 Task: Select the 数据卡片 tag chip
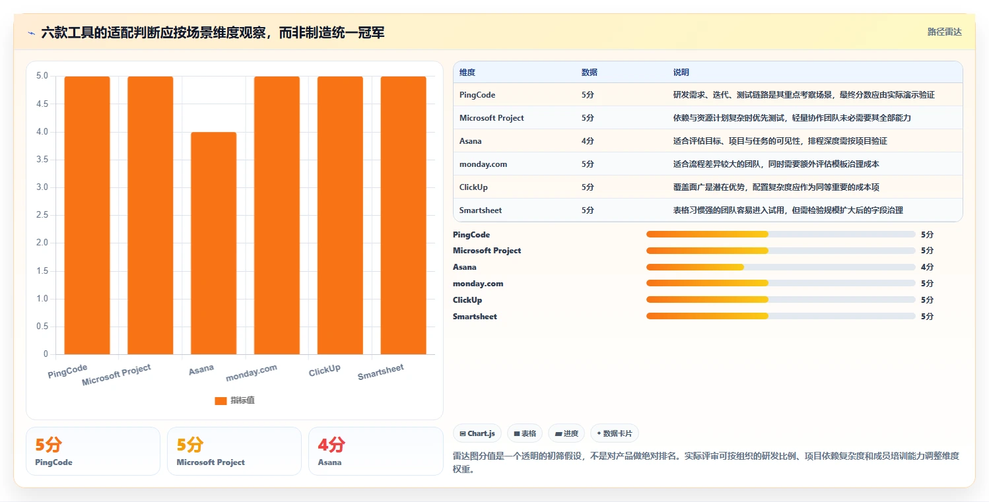pos(615,433)
